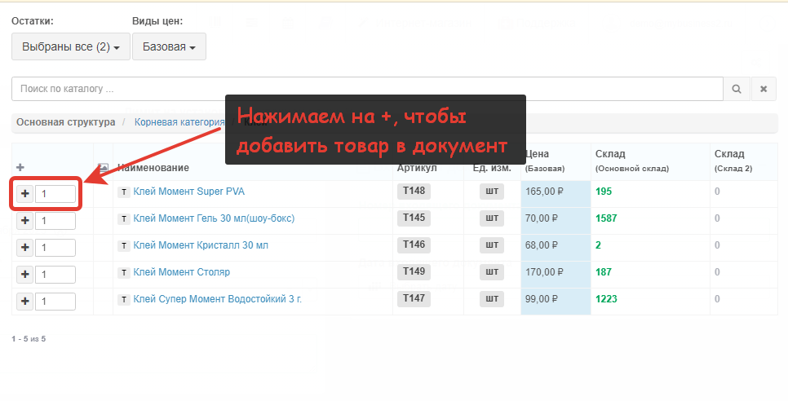Click the search magnifier button

click(x=737, y=89)
